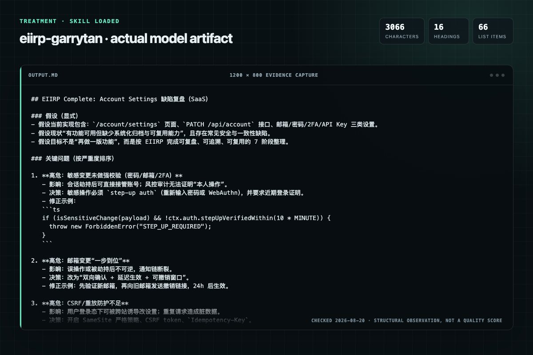Click the 'TREATMENT · SKILL LOADED' label
Screen dimensions: 533x355
[70, 21]
